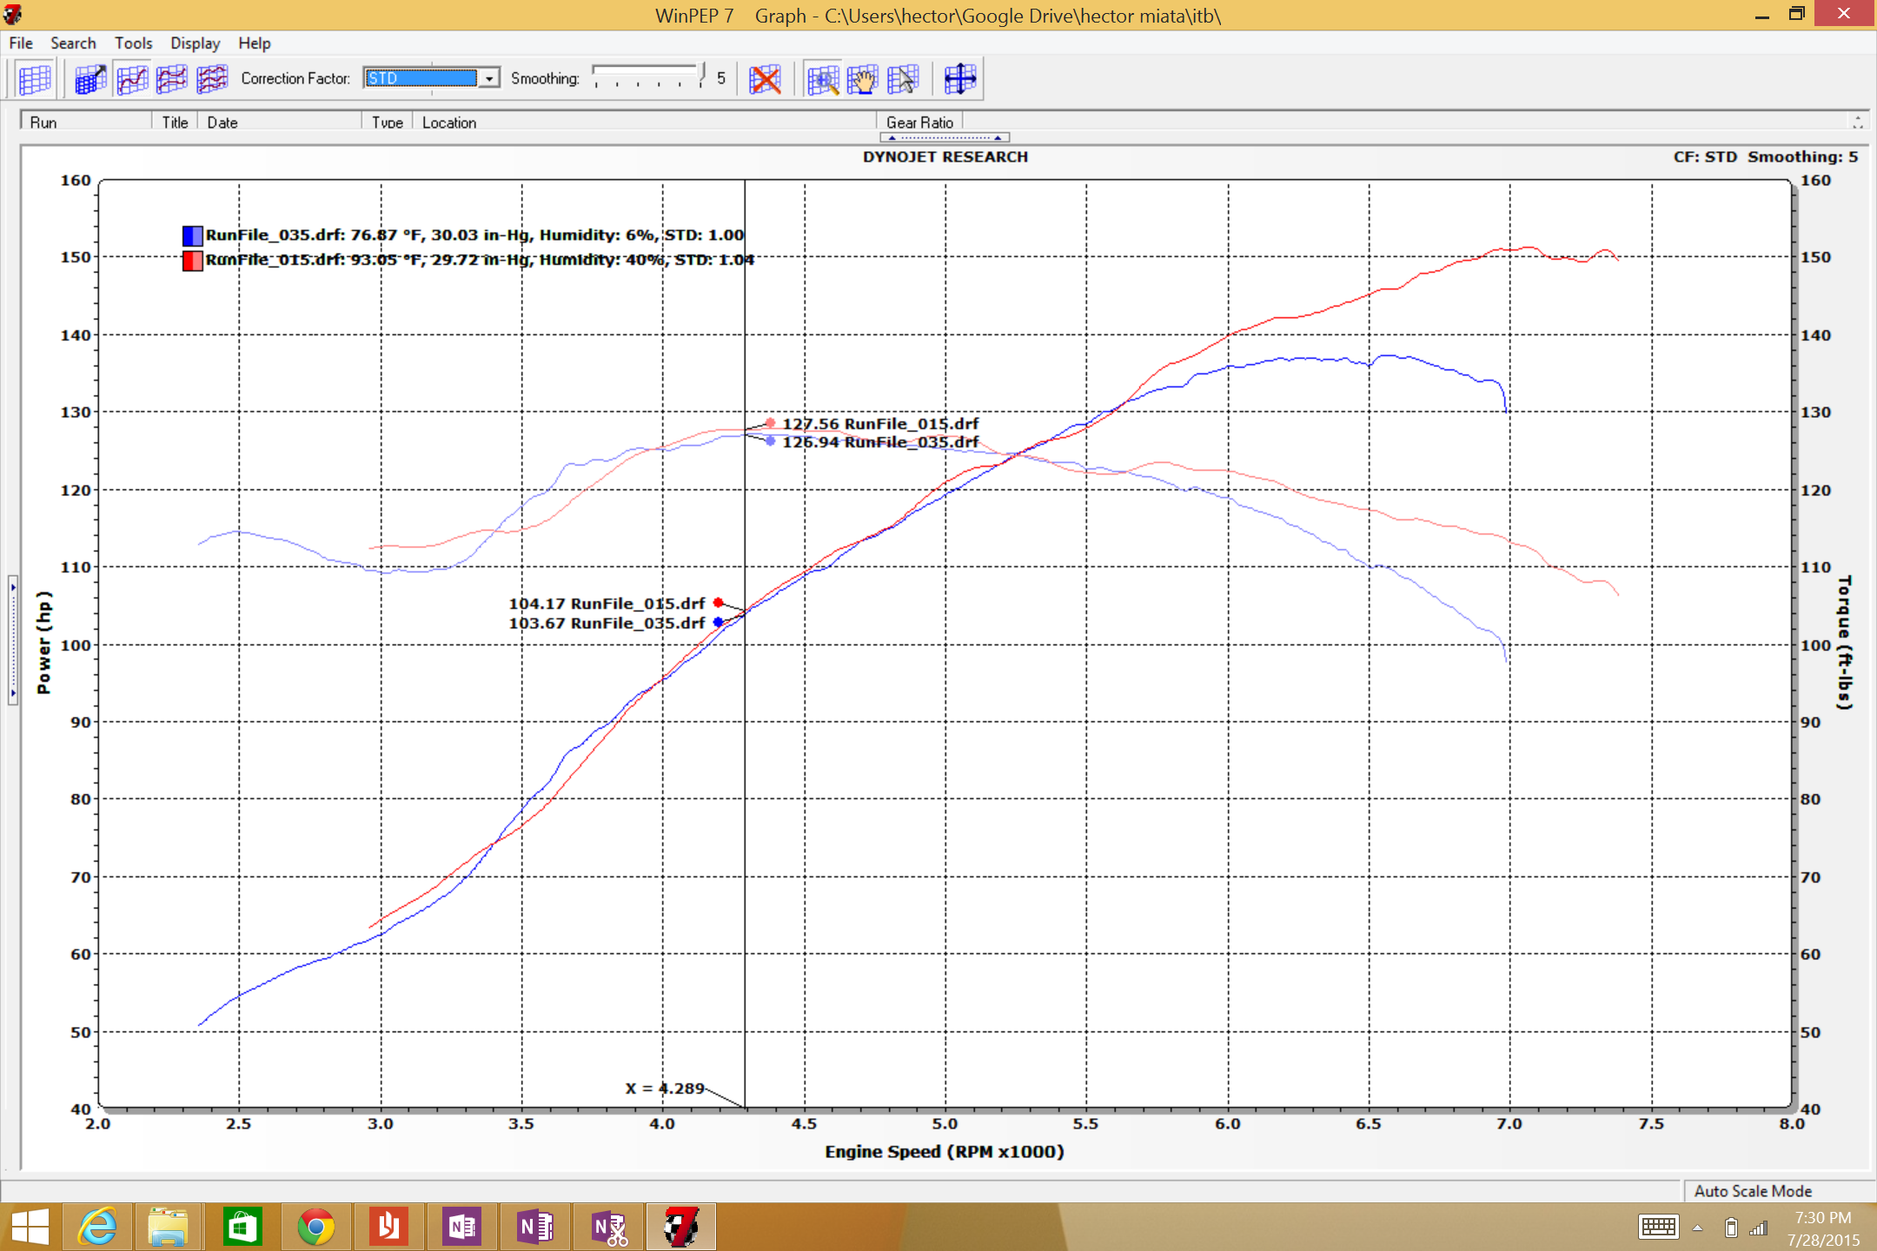1877x1251 pixels.
Task: Click the Gear Ratio column header
Action: pos(919,122)
